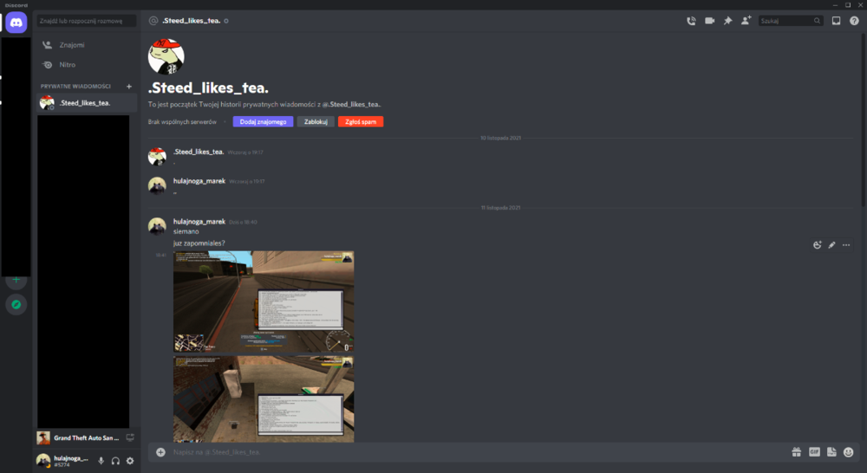Click the Dodaj znajomego button
Screen dimensions: 867x473
pos(263,121)
